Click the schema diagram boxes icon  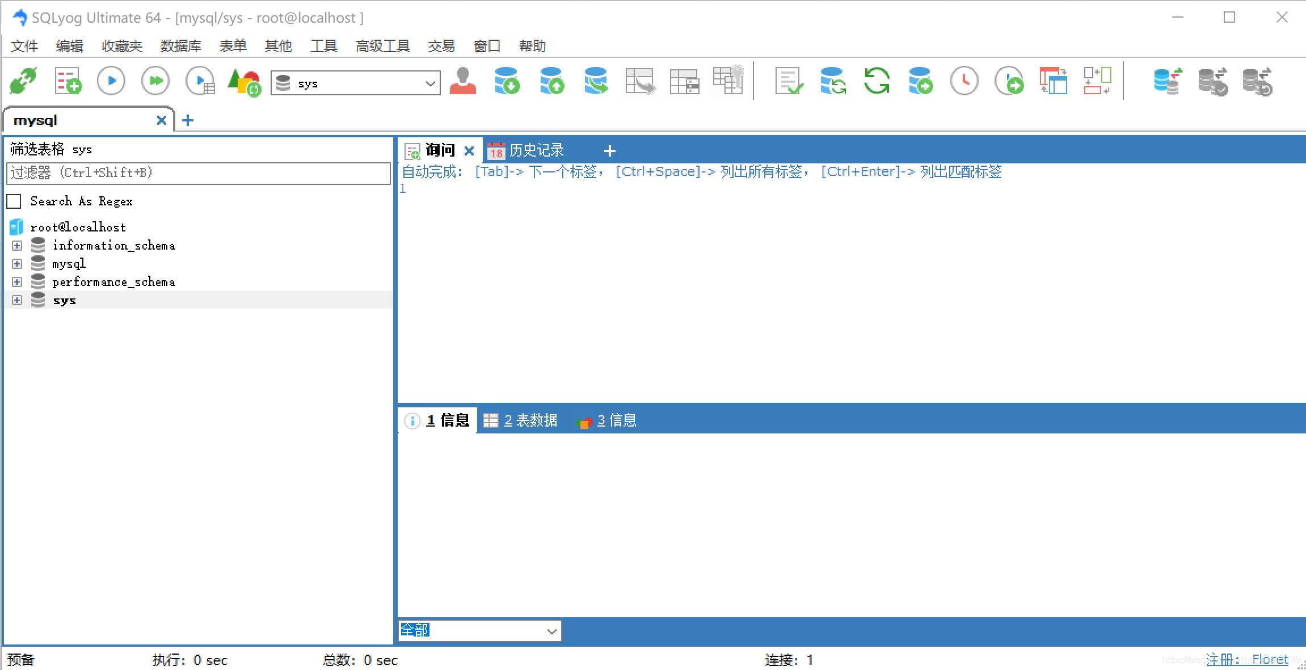tap(1098, 82)
